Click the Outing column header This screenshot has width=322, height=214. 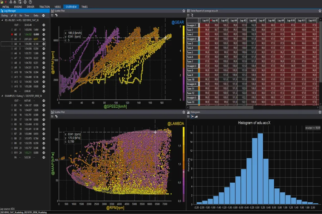(4, 16)
